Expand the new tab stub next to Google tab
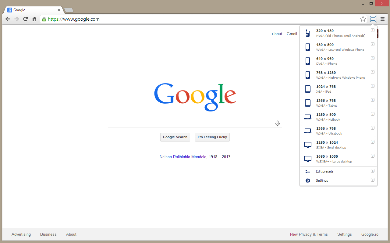 click(x=69, y=10)
